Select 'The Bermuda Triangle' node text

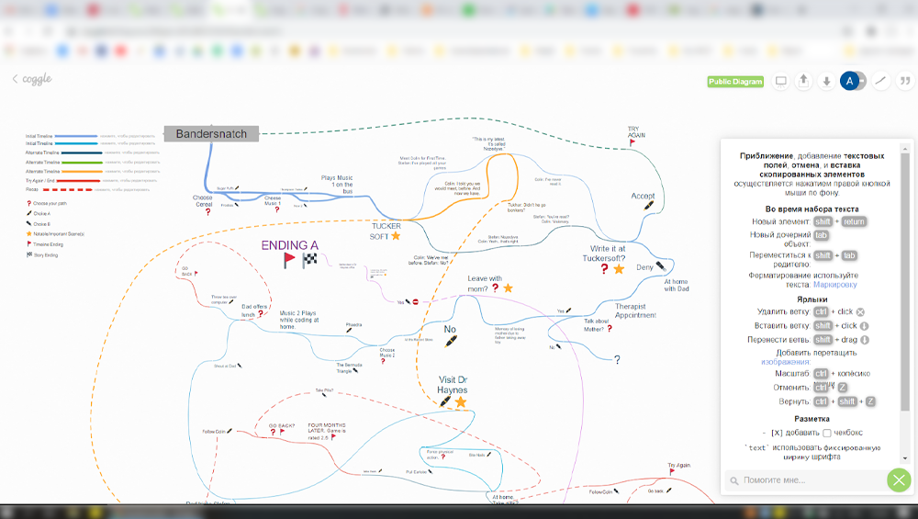pos(348,367)
